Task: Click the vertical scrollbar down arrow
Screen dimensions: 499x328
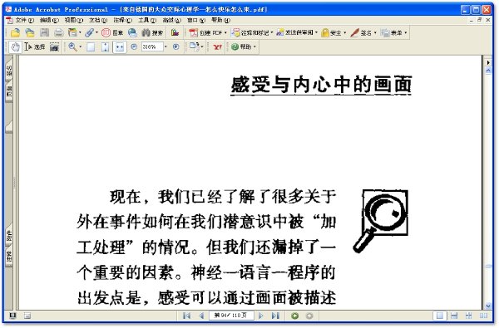Action: coord(488,306)
